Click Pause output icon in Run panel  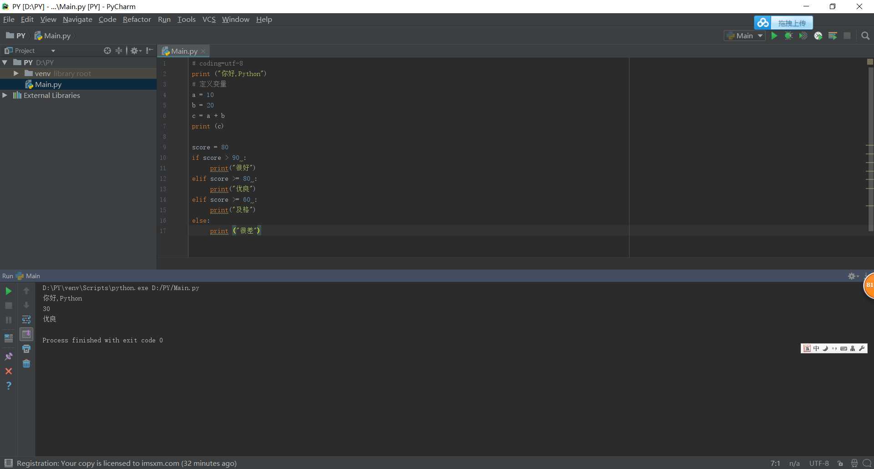pos(8,320)
